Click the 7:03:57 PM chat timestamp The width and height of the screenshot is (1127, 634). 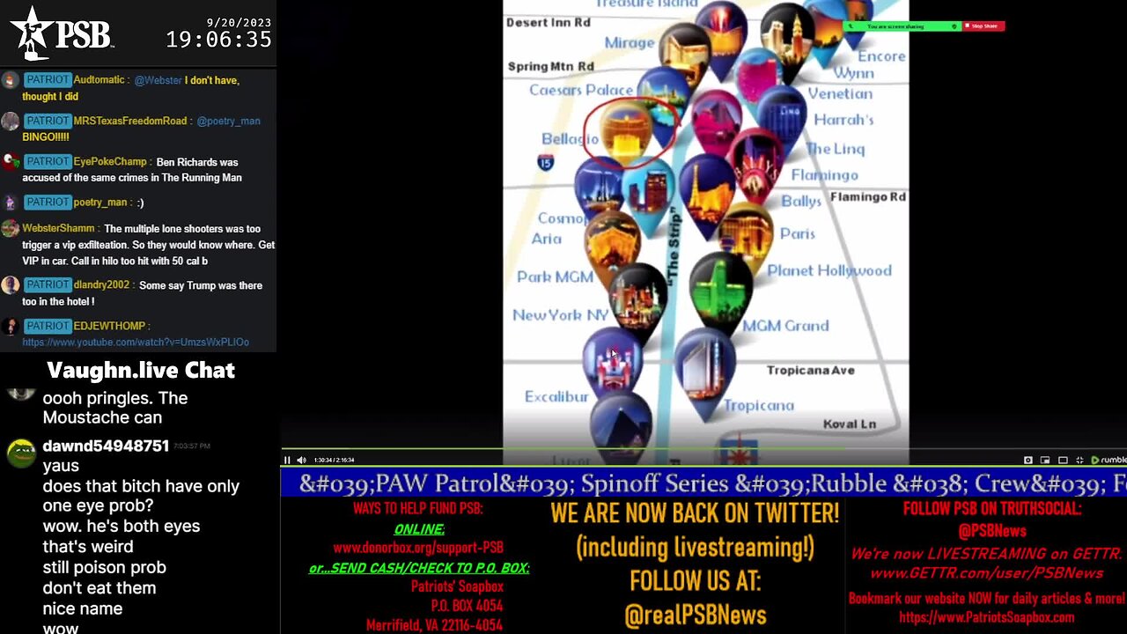pos(192,446)
